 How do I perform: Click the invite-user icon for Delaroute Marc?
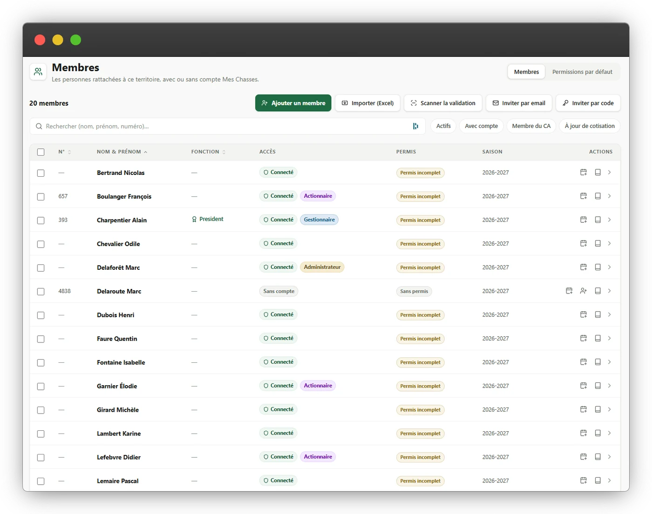point(584,291)
